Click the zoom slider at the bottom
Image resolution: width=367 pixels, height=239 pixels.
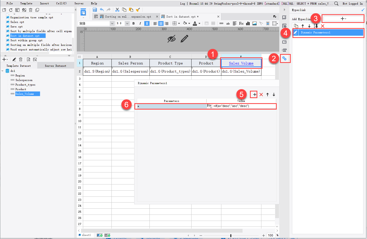(231, 235)
